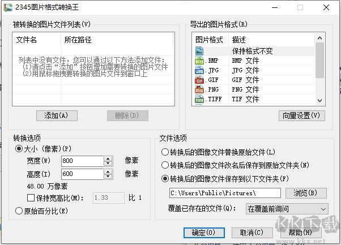
Task: Click the 删除(D) button
Action: tap(127, 115)
